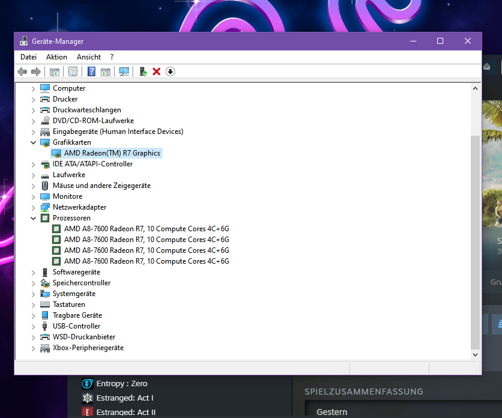The image size is (502, 418).
Task: Toggle the action pane toolbar icon
Action: tap(106, 71)
